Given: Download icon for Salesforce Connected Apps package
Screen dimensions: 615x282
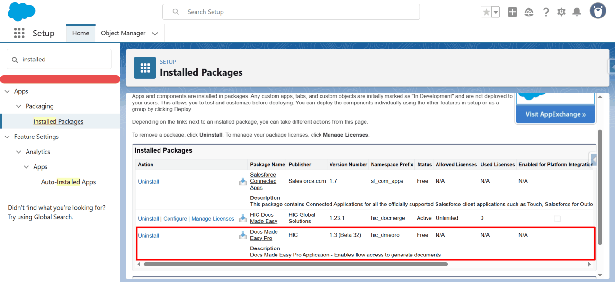Looking at the screenshot, I should pyautogui.click(x=243, y=181).
